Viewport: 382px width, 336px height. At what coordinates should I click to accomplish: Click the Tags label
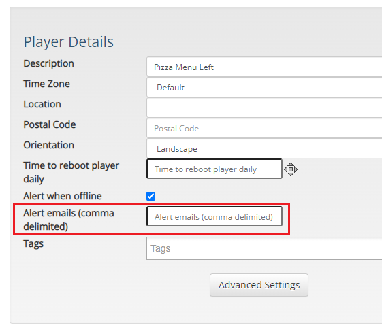pos(33,243)
